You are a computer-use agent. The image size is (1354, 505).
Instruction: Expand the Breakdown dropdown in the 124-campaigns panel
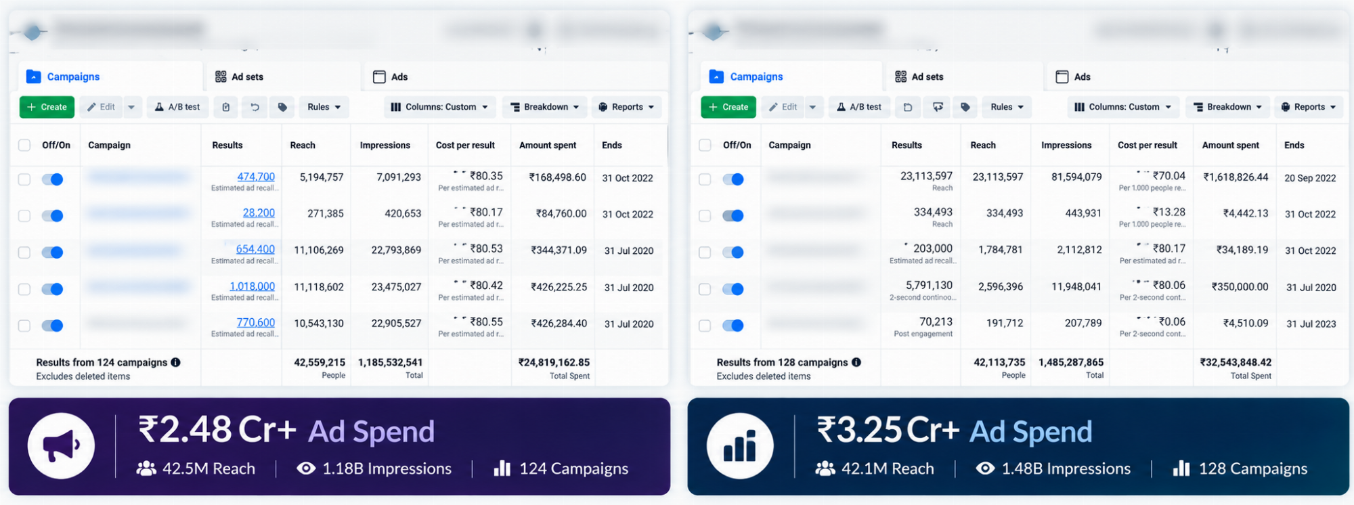(545, 107)
